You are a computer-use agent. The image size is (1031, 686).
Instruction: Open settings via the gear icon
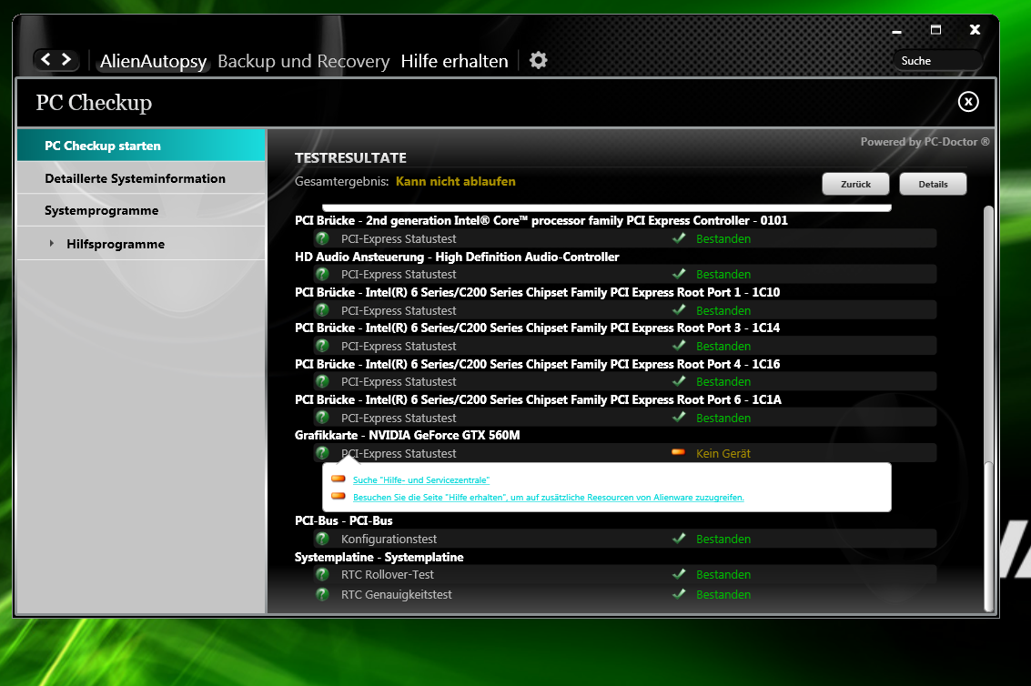coord(539,61)
